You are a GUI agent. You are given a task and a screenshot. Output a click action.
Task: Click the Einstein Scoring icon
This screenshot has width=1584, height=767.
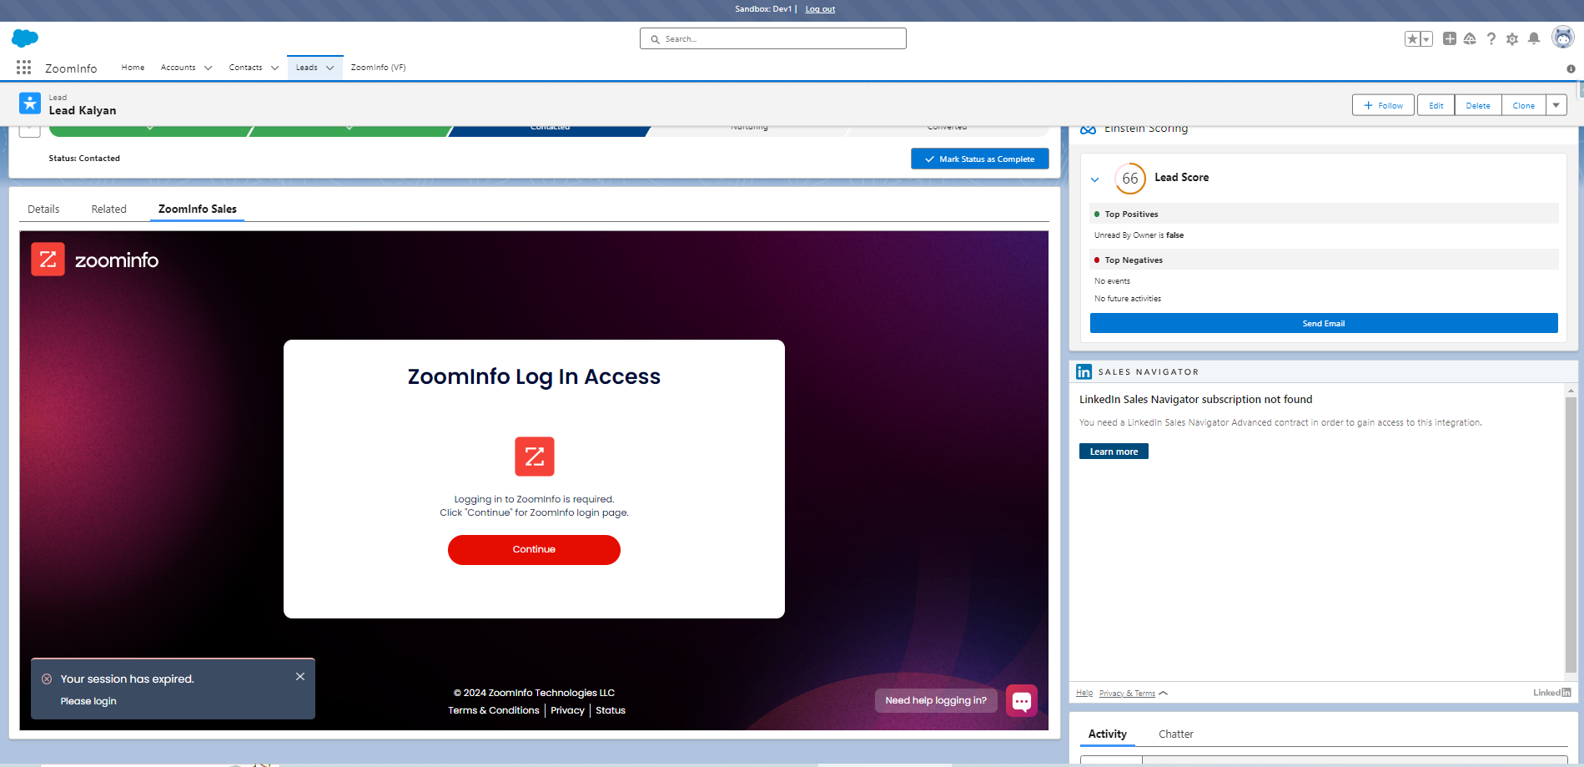point(1088,129)
